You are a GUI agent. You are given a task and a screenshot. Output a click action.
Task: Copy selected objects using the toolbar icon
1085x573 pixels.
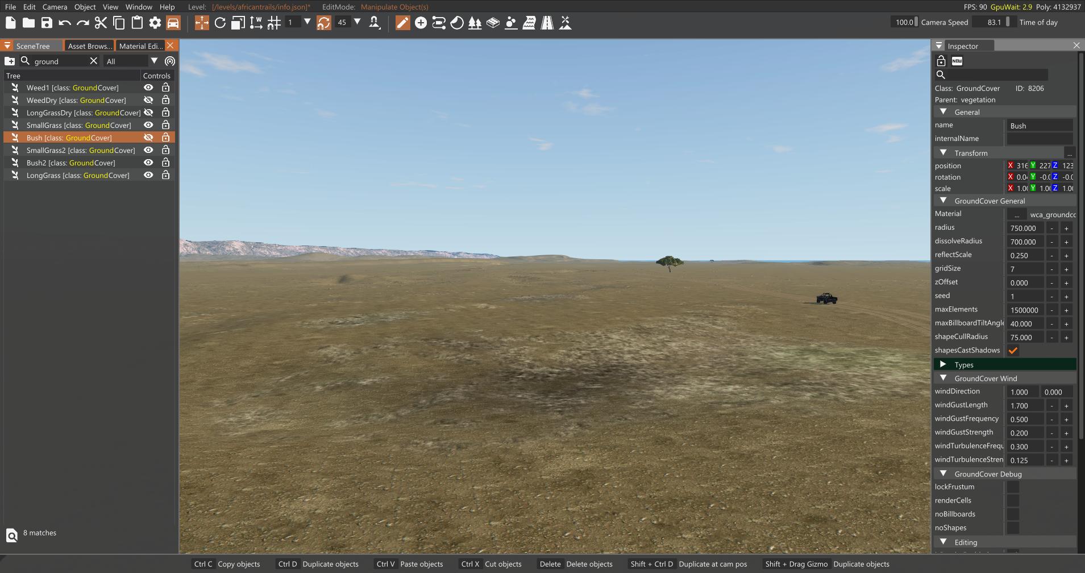(119, 23)
